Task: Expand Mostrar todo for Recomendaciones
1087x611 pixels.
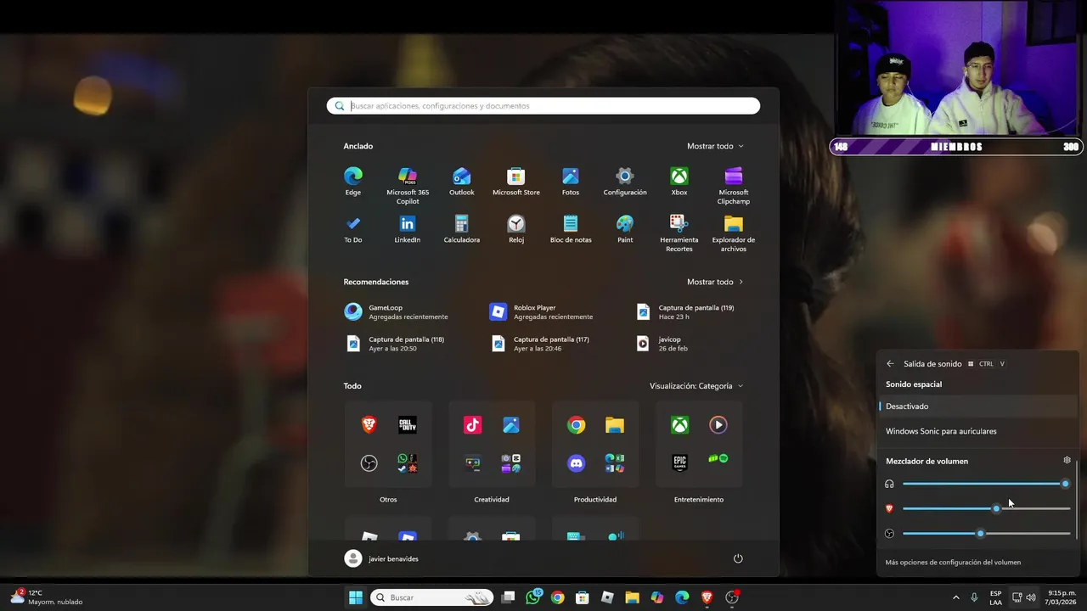Action: 715,282
